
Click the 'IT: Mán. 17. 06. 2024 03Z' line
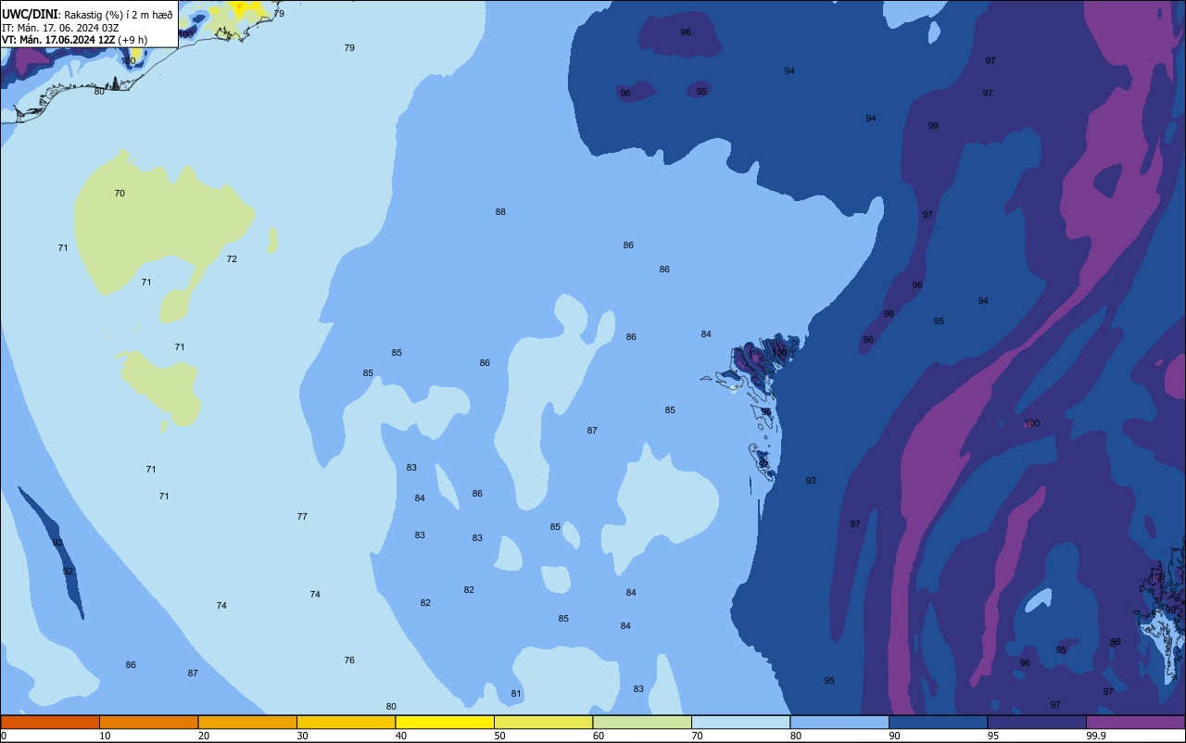60,27
